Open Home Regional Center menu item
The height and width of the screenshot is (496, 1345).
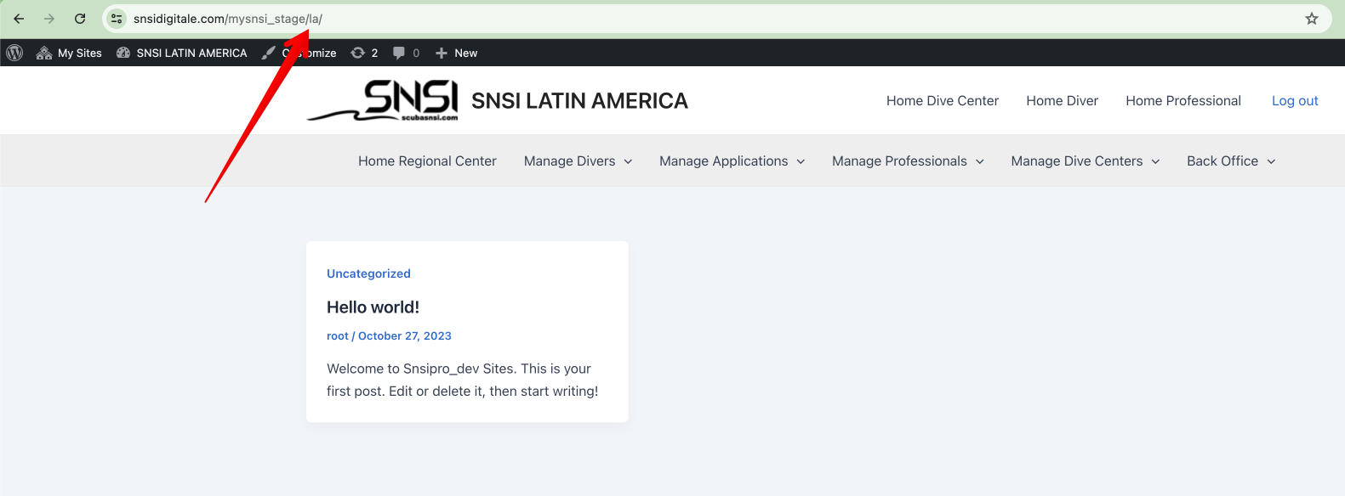(427, 161)
